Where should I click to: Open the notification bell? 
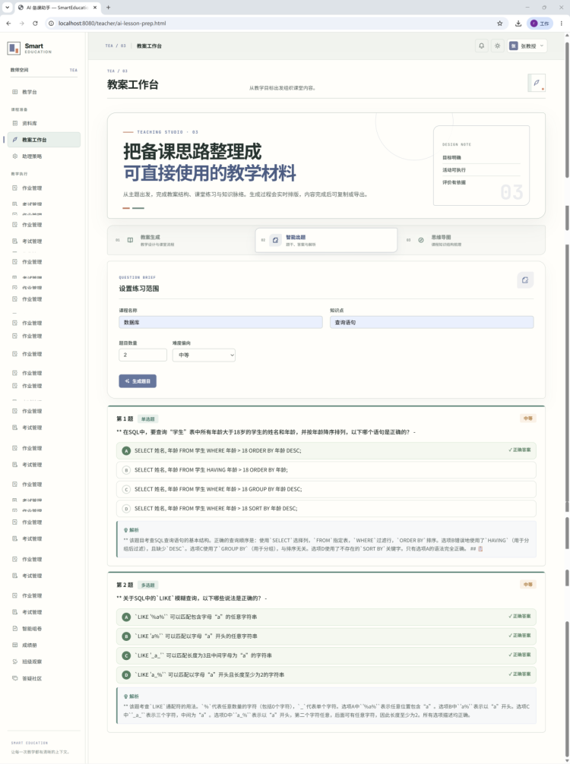click(x=481, y=46)
